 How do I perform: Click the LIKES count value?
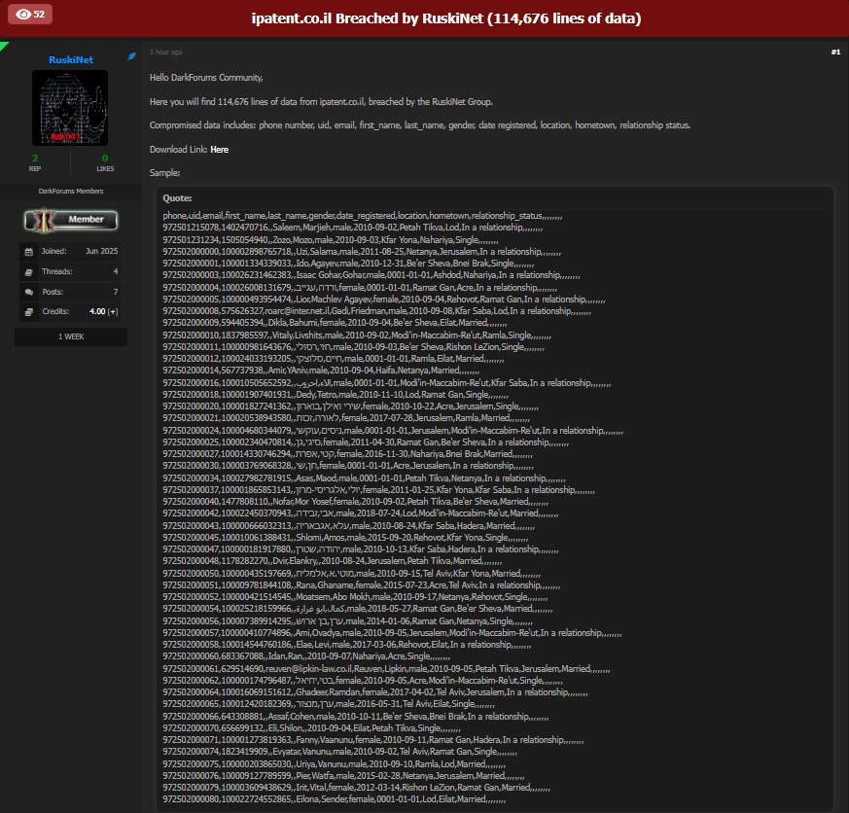coord(105,159)
